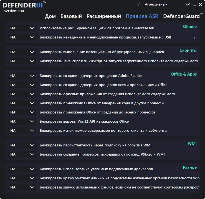Screen dimensions: 205x199
Task: Click the DEFENDERUI logo
Action: pos(24,5)
